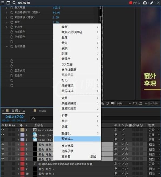Open the 蒙版 submenu
The height and width of the screenshot is (177, 161).
click(x=77, y=27)
